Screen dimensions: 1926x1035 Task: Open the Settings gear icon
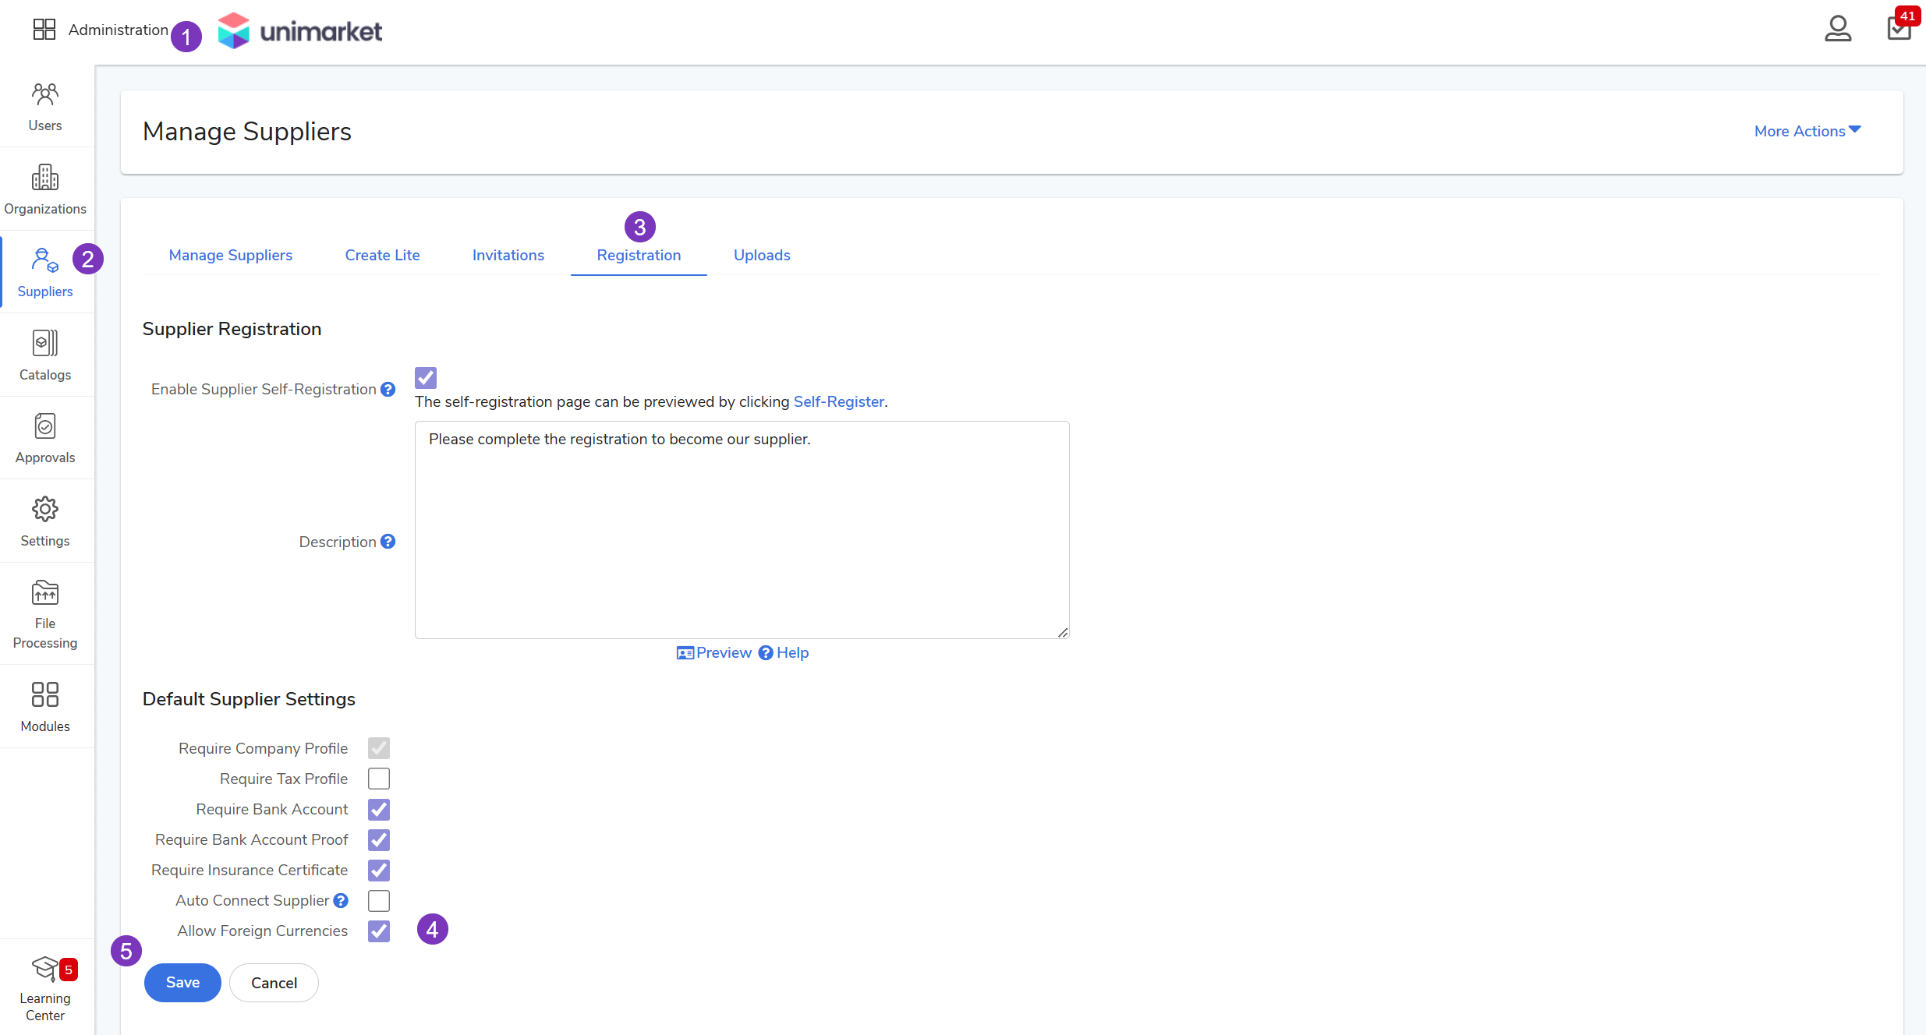(x=45, y=521)
